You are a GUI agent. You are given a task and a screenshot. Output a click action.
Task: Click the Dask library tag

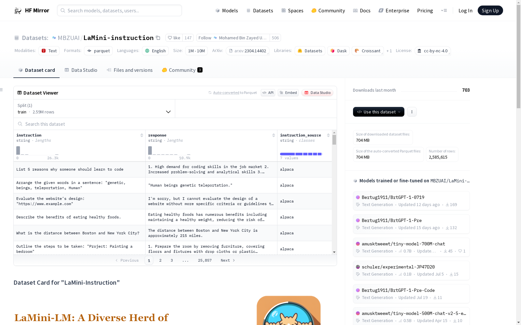(338, 51)
